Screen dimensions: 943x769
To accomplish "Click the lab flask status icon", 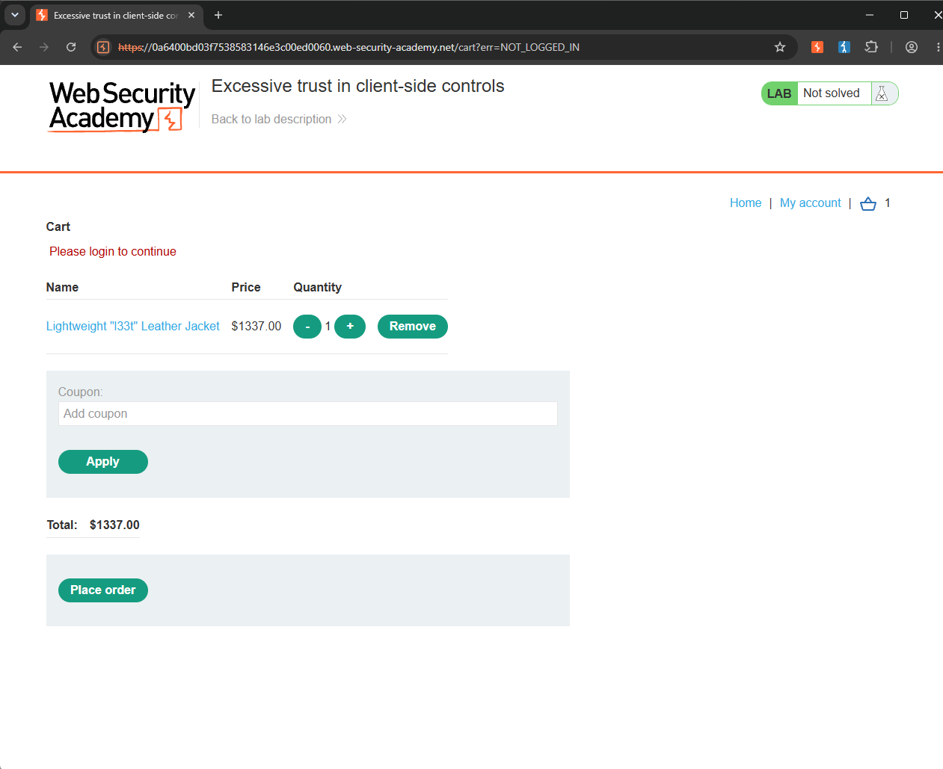I will point(882,93).
